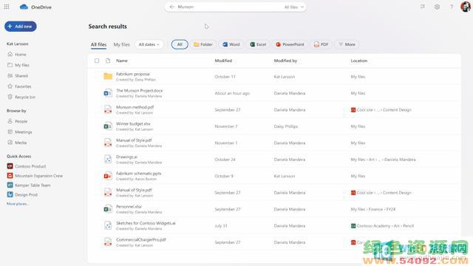Open the More filter dropdown

[x=347, y=44]
